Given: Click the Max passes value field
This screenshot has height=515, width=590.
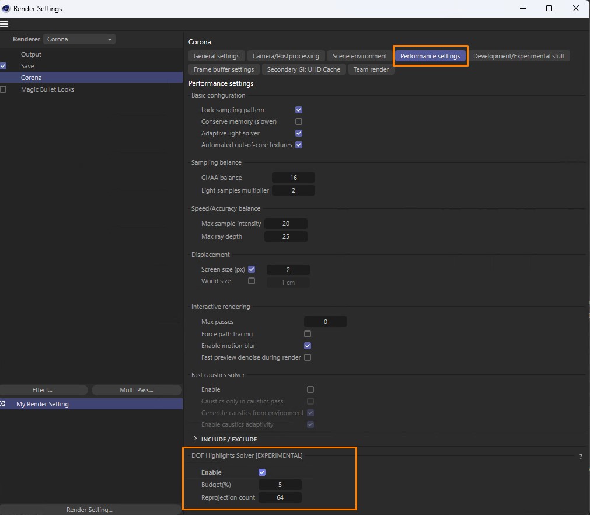Looking at the screenshot, I should (326, 322).
